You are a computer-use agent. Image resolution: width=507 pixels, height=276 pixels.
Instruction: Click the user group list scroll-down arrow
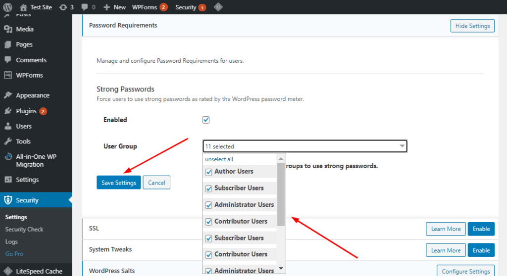[x=281, y=268]
